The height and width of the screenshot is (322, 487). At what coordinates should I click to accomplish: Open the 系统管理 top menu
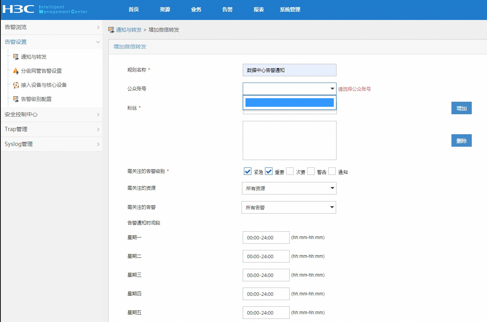coord(290,9)
